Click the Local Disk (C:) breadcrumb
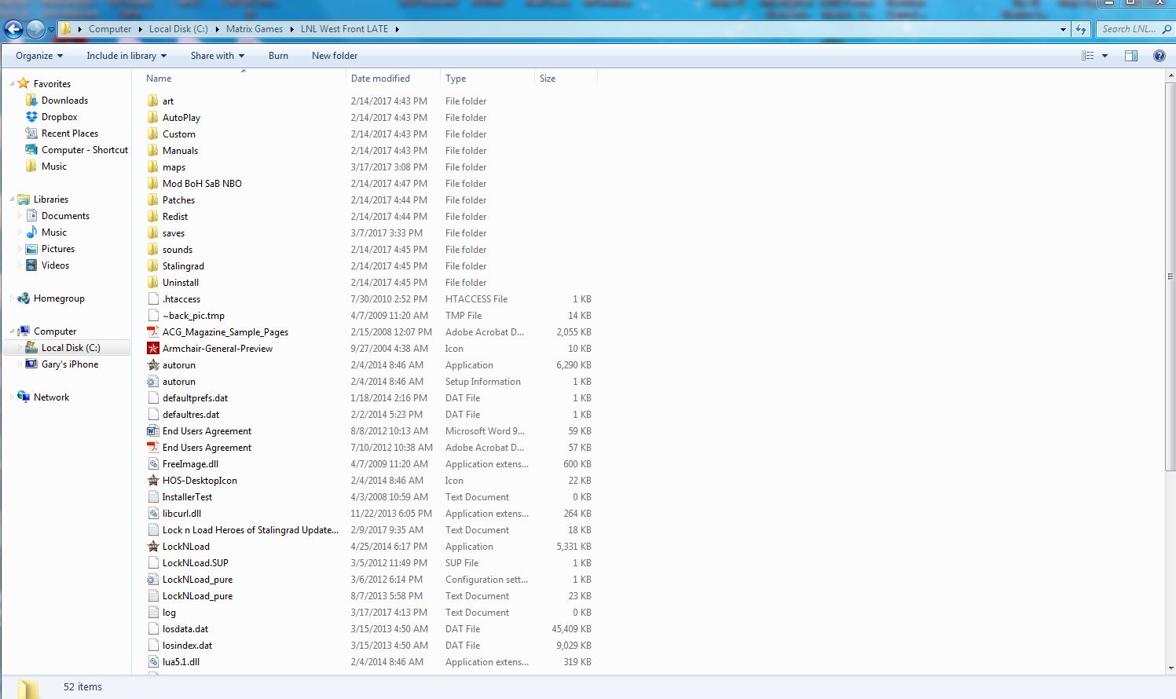 [178, 29]
